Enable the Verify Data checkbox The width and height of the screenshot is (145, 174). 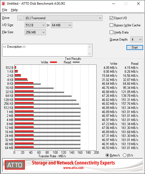coord(111,32)
